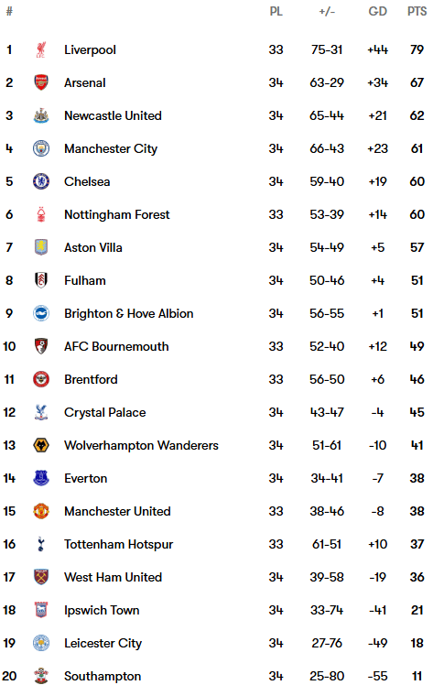Select the Newcastle United crest icon
Image resolution: width=433 pixels, height=696 pixels.
[x=41, y=115]
